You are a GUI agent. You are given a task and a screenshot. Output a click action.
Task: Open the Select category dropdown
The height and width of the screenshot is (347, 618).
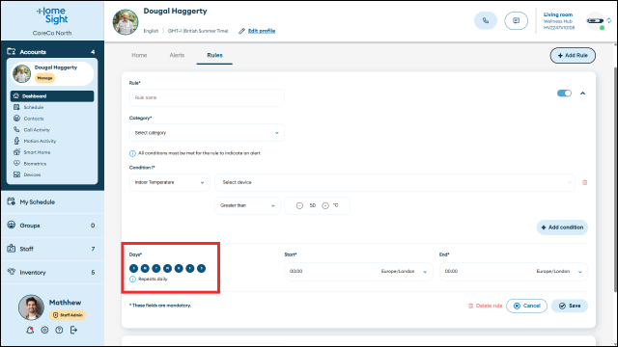coord(207,133)
